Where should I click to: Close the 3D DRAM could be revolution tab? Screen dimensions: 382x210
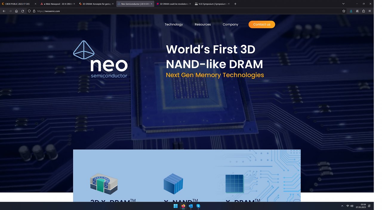point(190,4)
